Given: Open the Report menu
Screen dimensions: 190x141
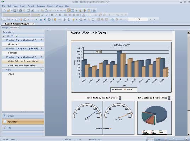Looking at the screenshot, I should tap(50, 6).
